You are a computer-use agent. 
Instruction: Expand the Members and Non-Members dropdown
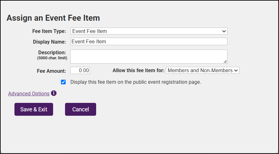pos(202,70)
